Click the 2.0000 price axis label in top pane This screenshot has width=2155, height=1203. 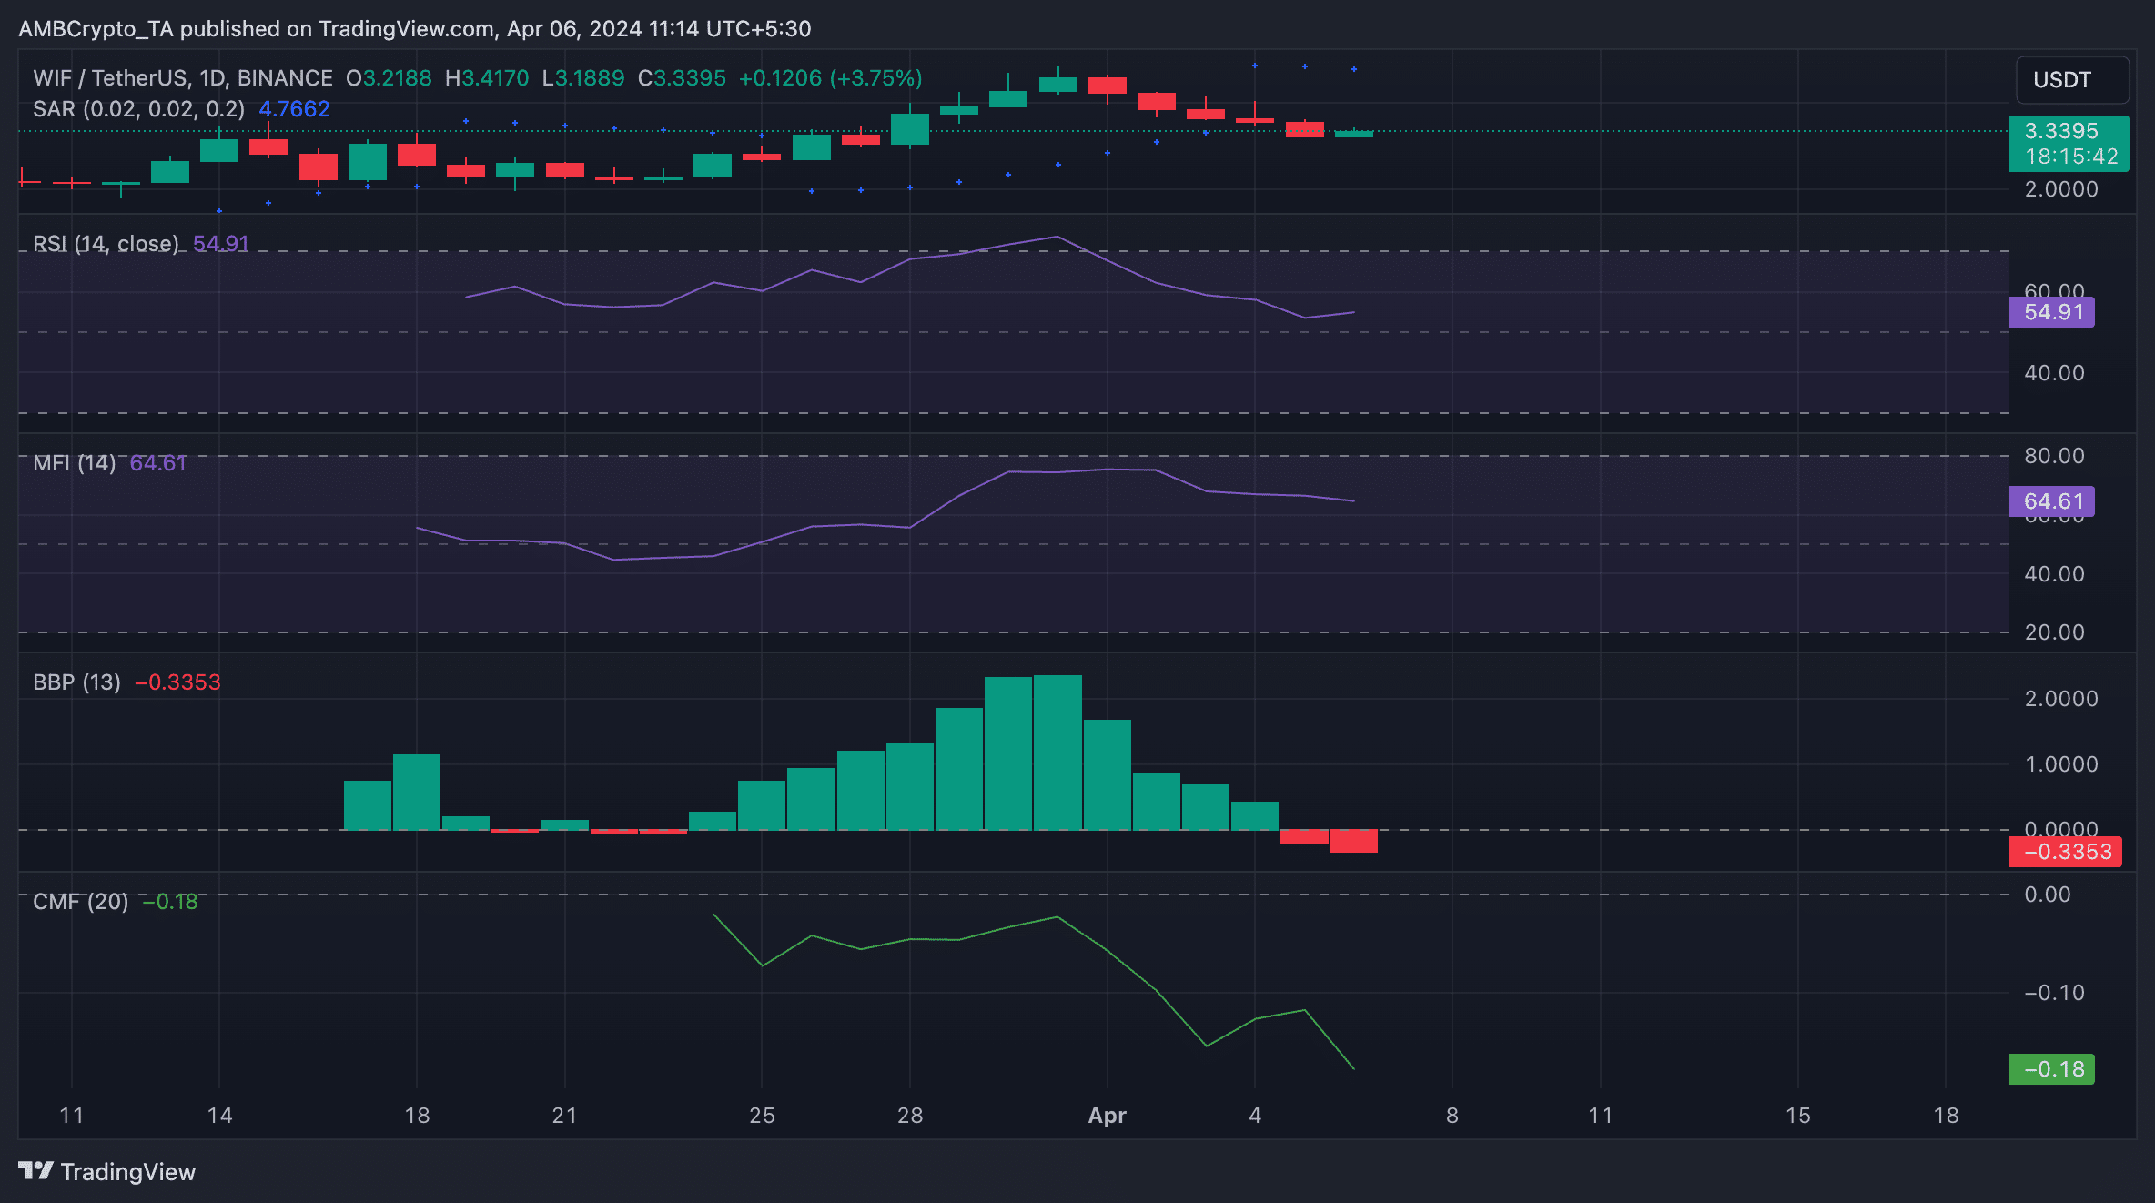[2061, 189]
